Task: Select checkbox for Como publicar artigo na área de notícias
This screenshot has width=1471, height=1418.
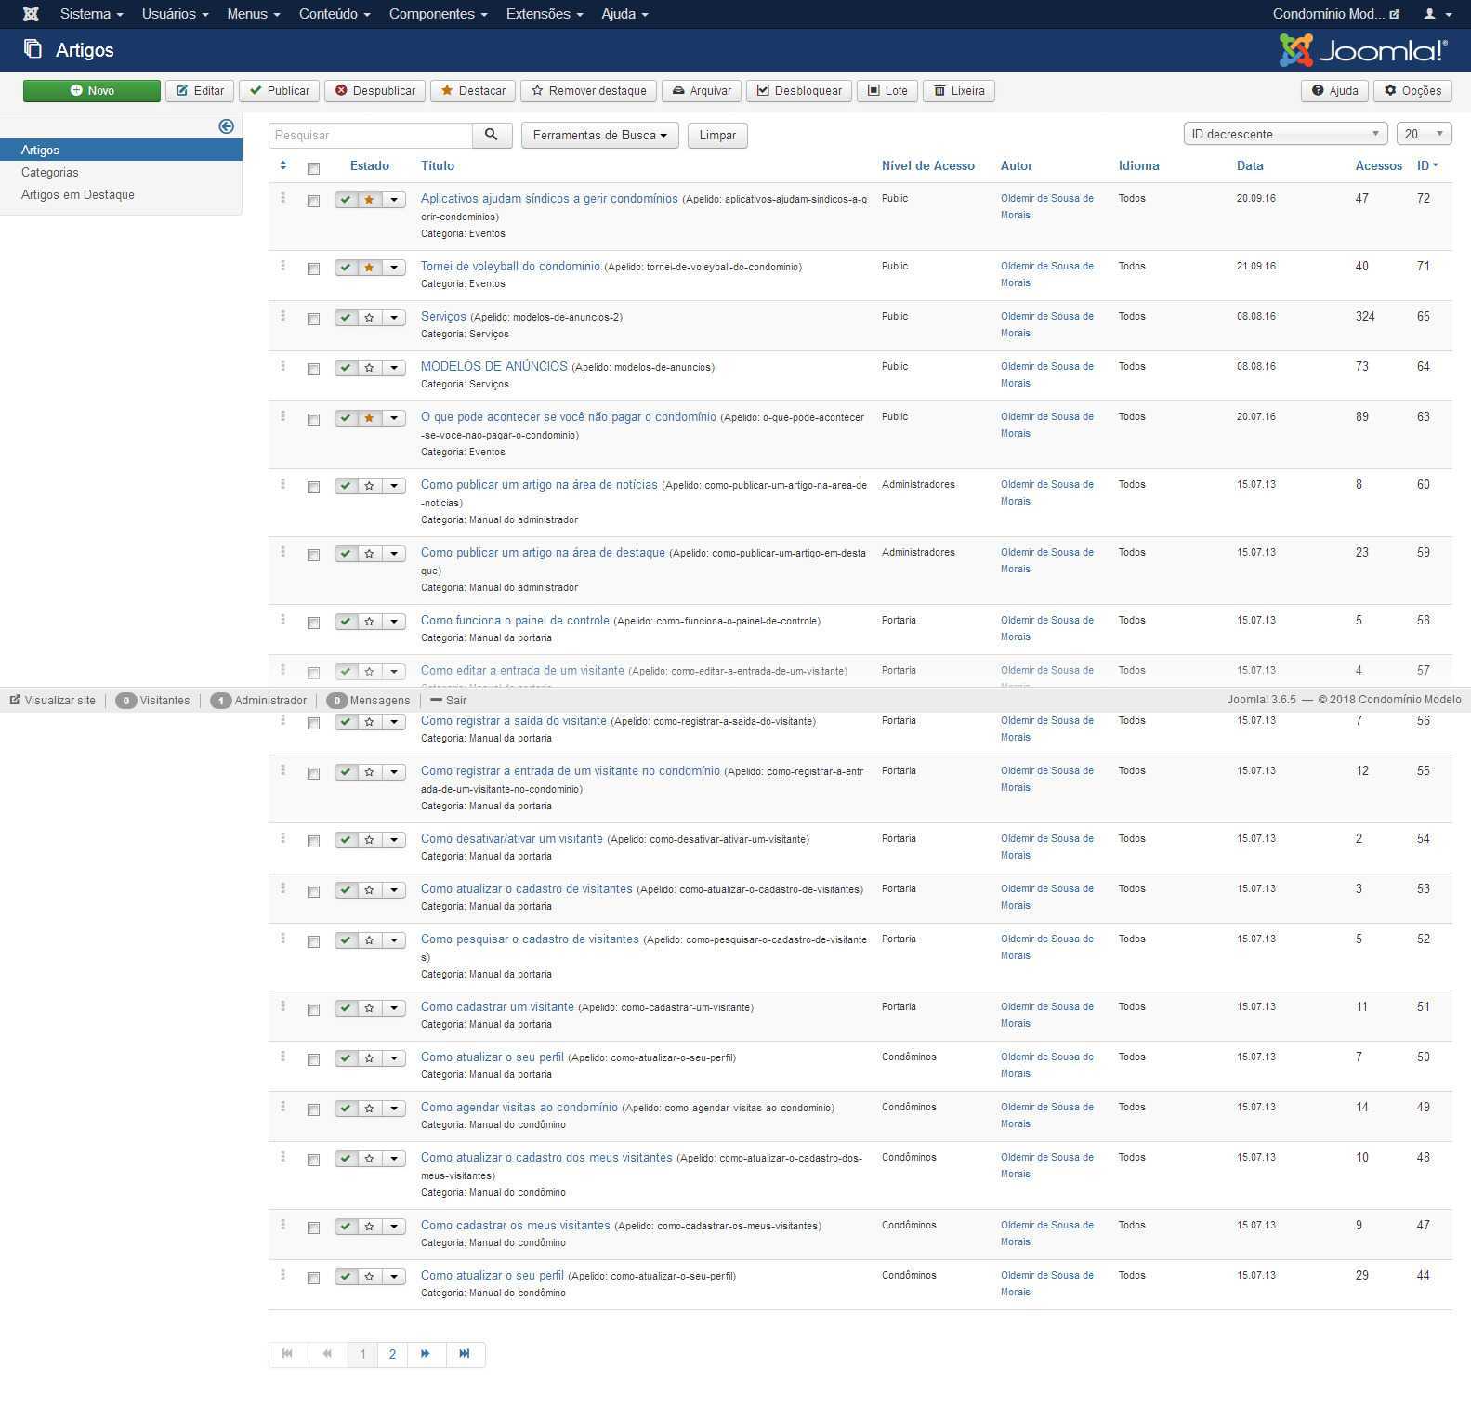Action: tap(313, 487)
